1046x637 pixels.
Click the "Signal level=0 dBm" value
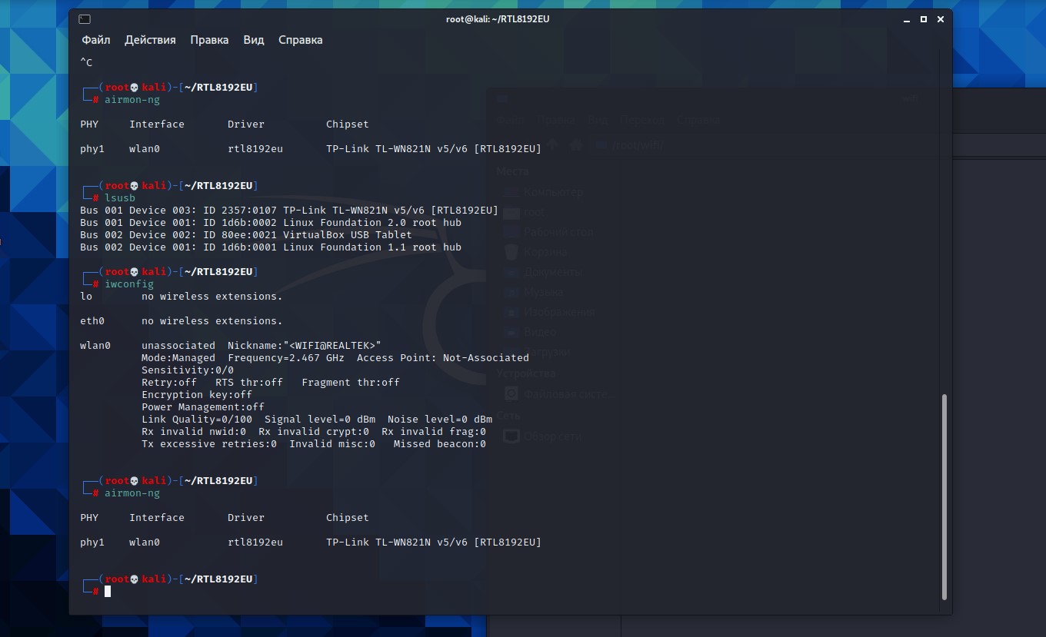(320, 420)
